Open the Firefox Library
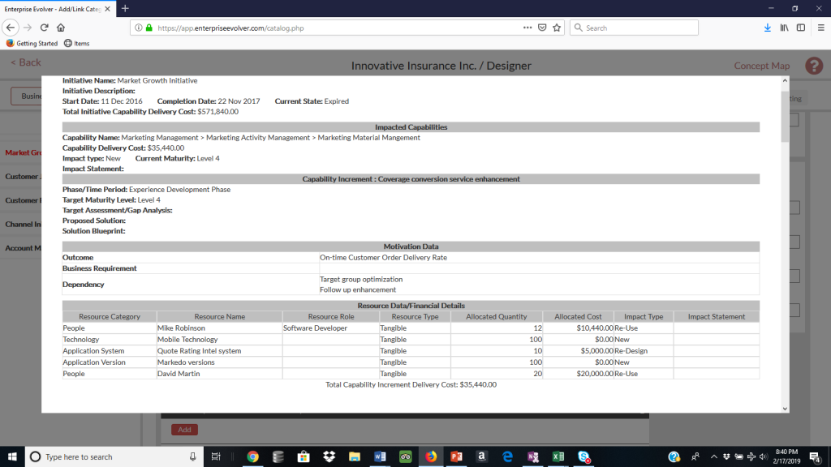Screen dimensions: 831x467 point(783,27)
